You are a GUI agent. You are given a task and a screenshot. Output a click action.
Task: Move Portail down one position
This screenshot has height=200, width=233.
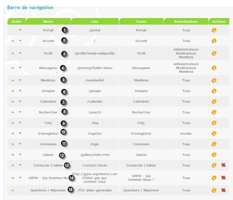[x=20, y=30]
